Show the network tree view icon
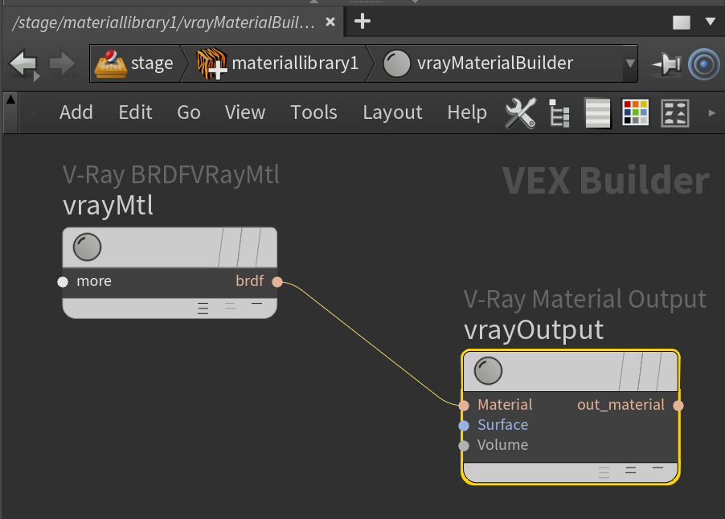725x519 pixels. (x=559, y=112)
